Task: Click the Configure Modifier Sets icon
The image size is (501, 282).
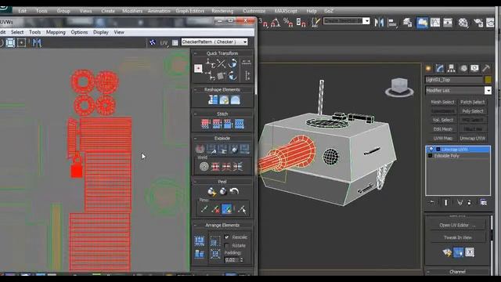Action: (x=484, y=202)
